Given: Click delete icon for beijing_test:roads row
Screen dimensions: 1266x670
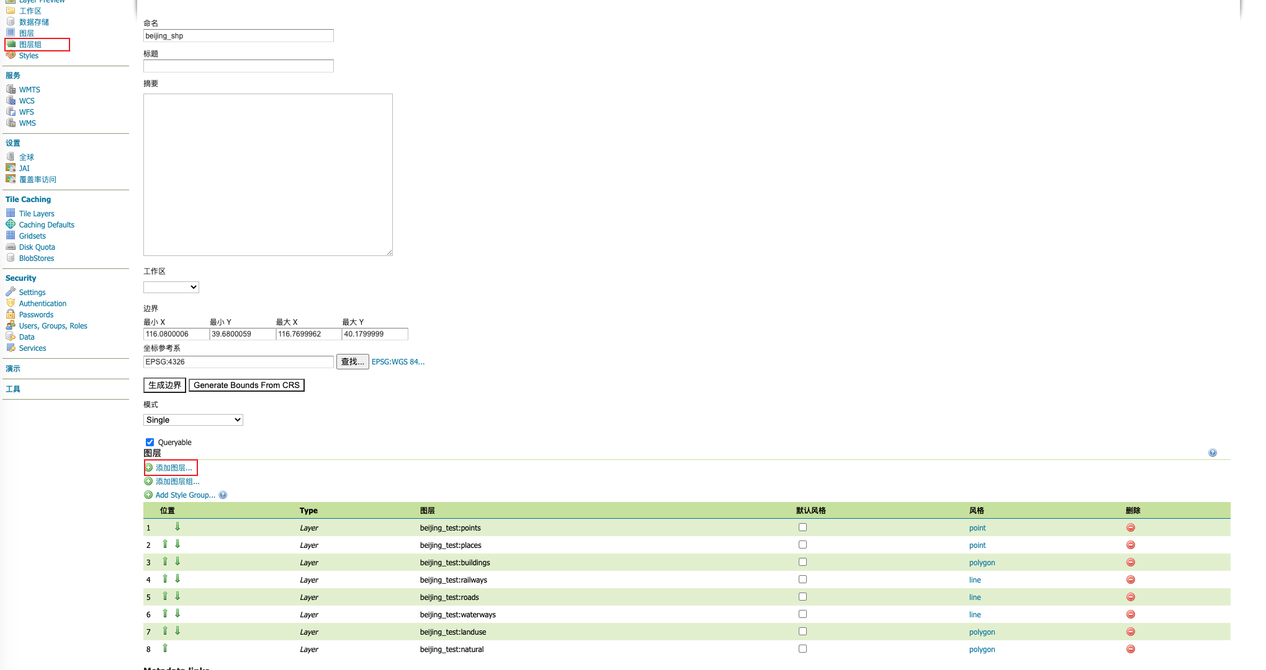Looking at the screenshot, I should (1130, 597).
